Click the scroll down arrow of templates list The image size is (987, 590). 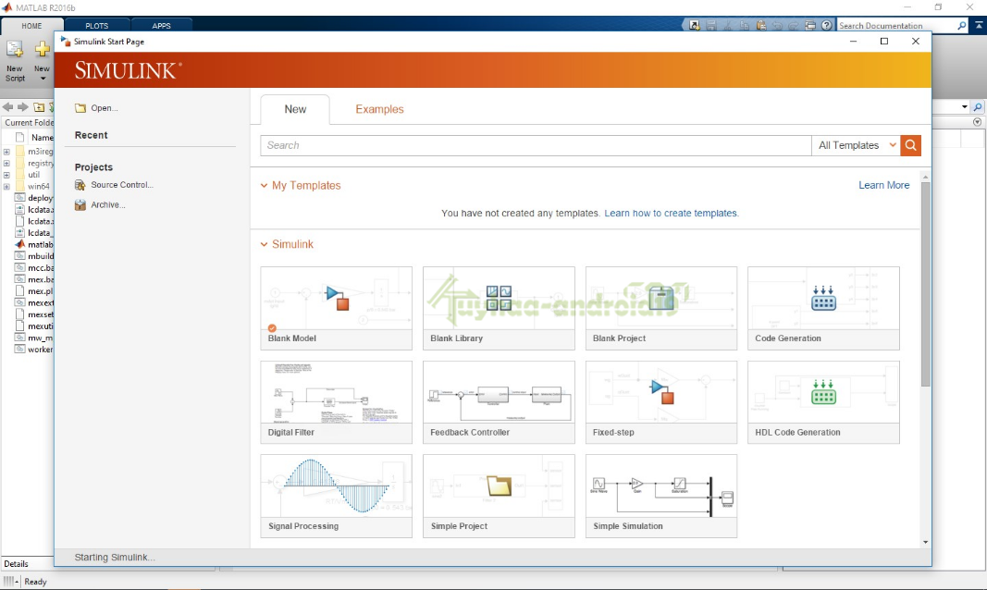(x=925, y=542)
